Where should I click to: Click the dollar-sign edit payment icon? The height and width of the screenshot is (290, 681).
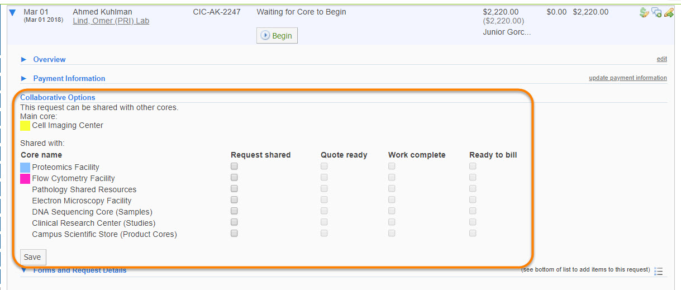point(644,13)
